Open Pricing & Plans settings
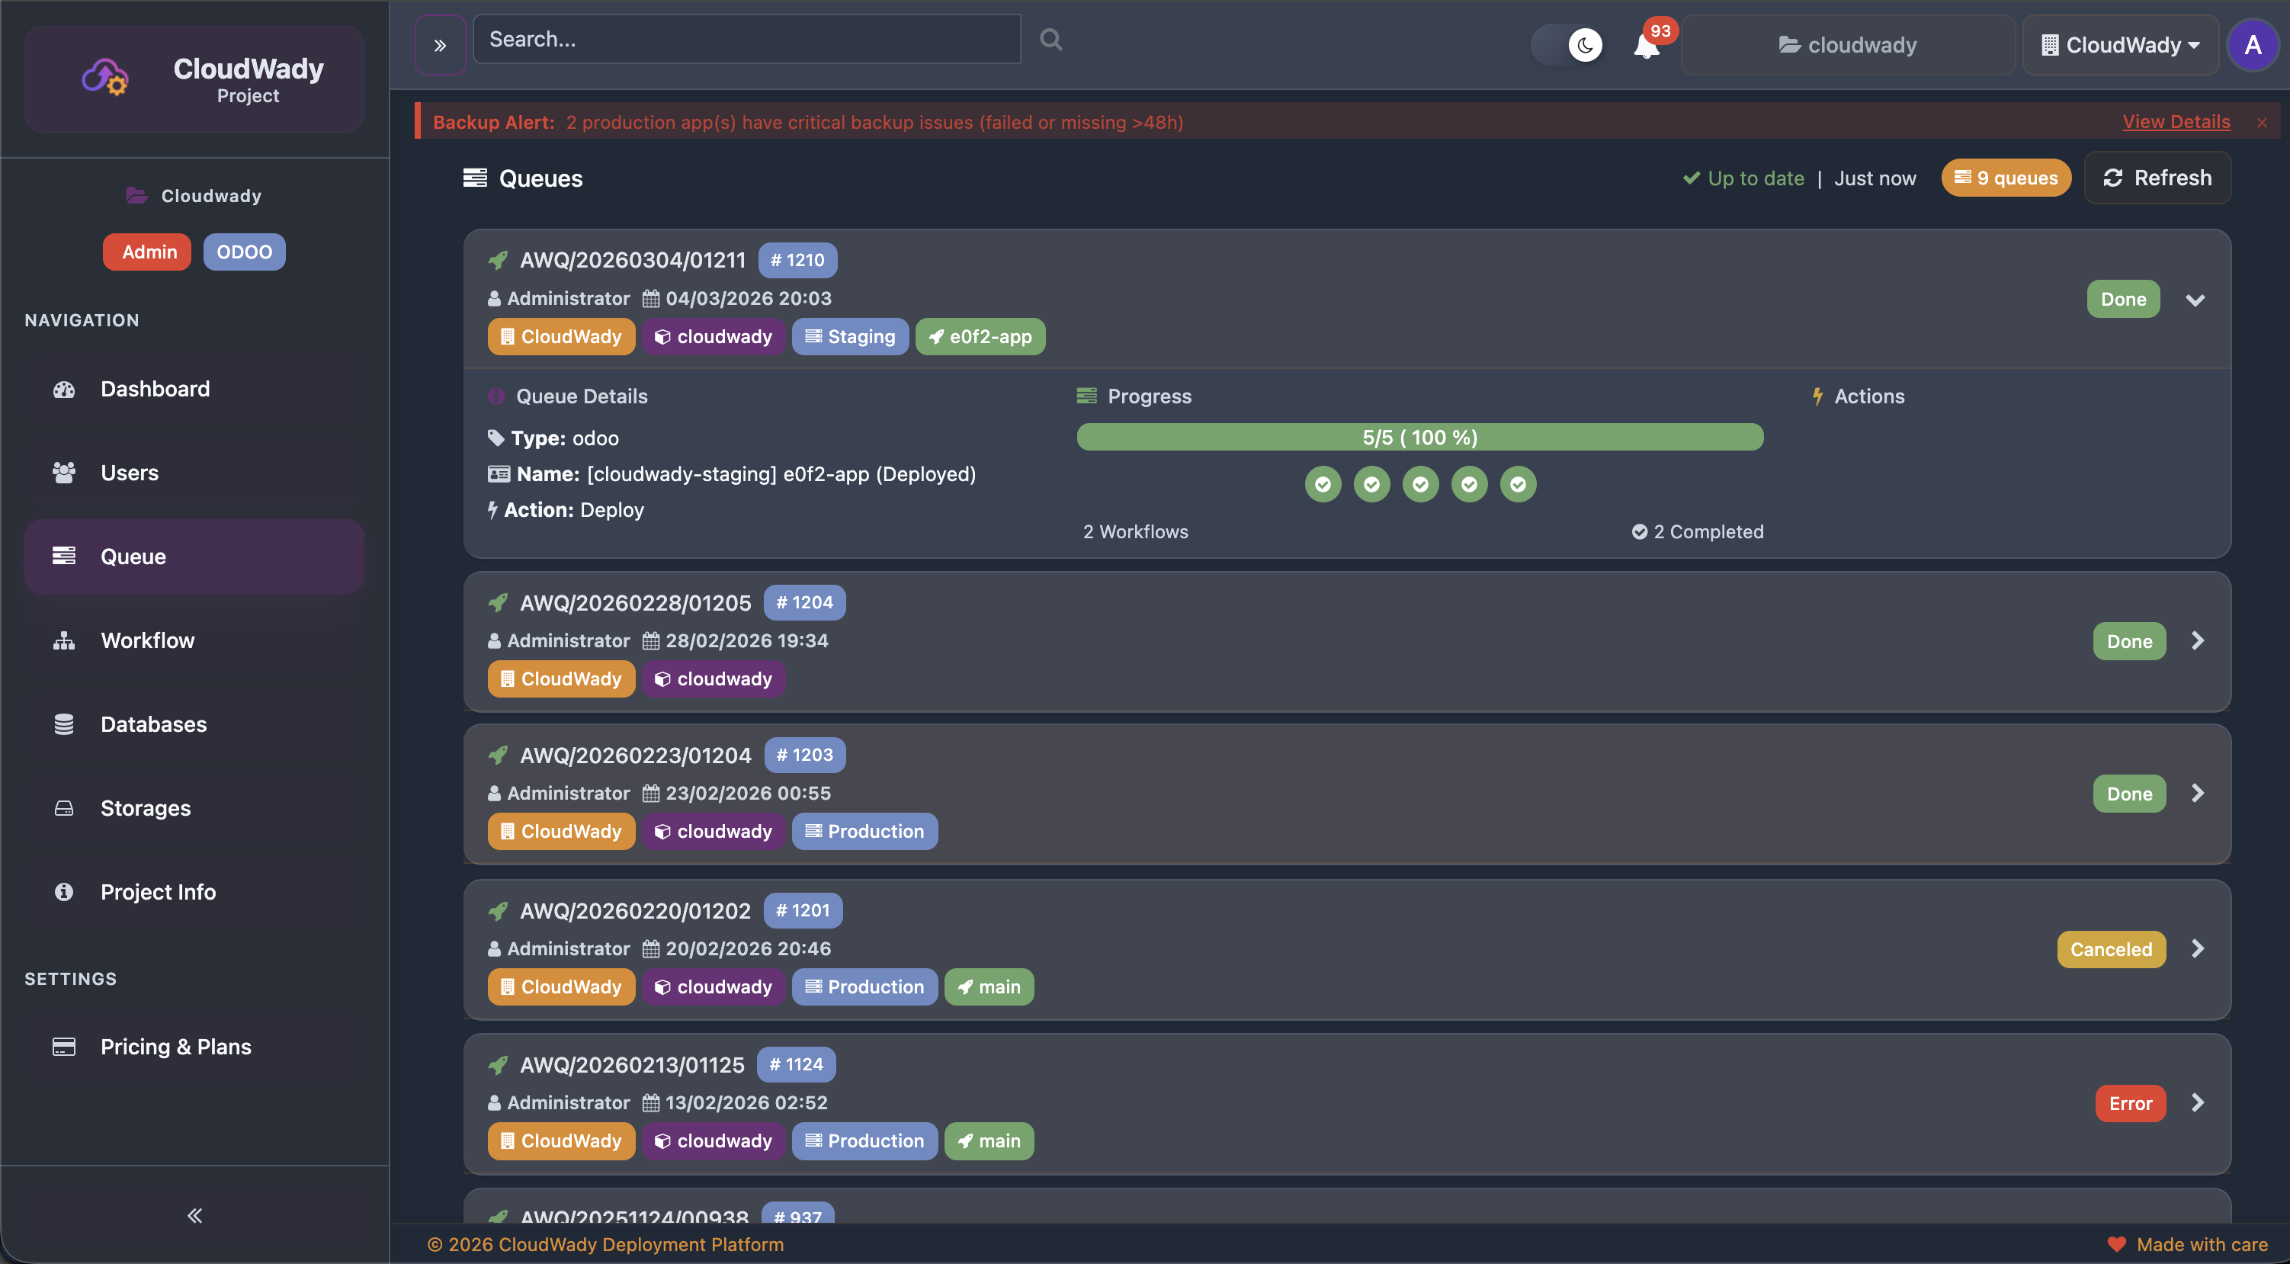Screen dimensions: 2290x1264 pyautogui.click(x=175, y=1046)
